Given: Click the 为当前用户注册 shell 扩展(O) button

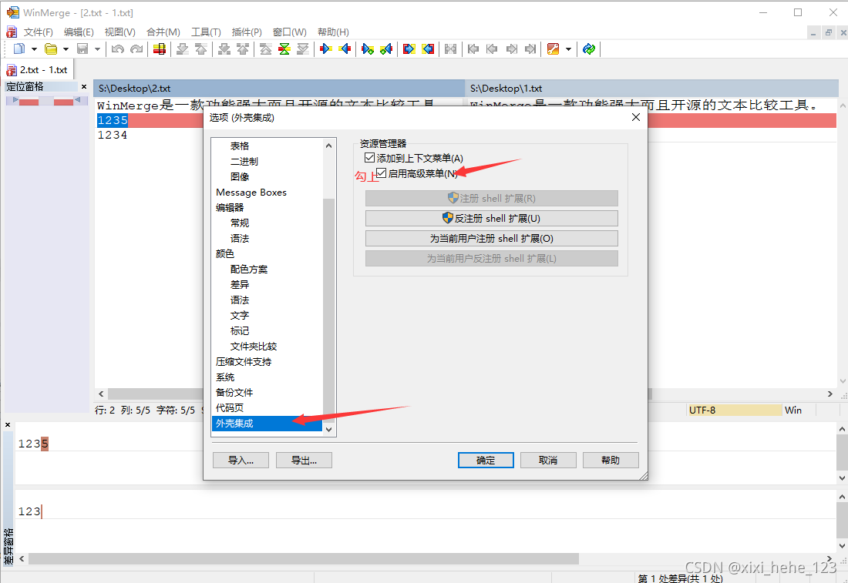Looking at the screenshot, I should click(492, 238).
